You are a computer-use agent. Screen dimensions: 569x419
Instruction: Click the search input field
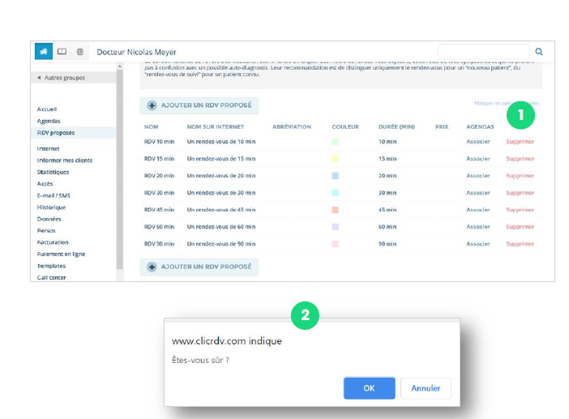[483, 52]
